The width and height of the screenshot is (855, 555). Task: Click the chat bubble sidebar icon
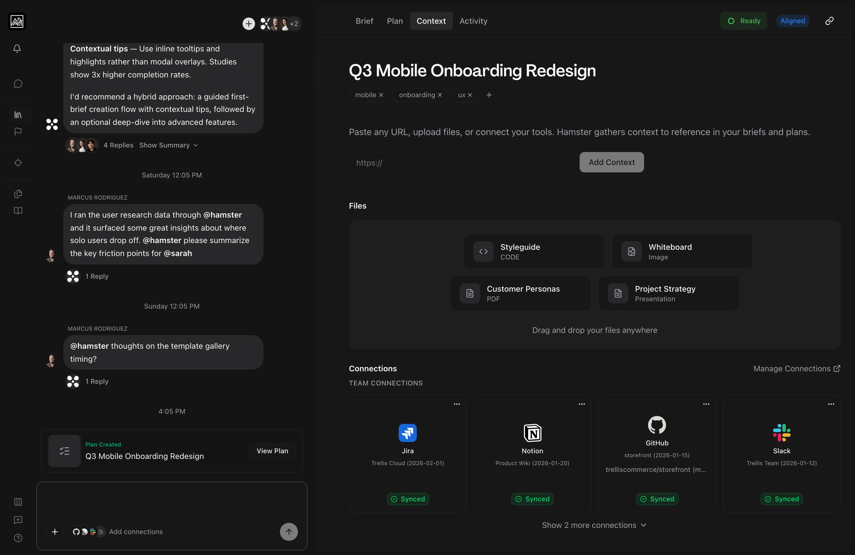click(x=18, y=84)
